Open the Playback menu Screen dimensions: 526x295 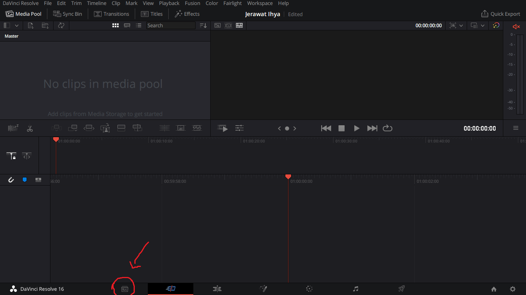point(169,3)
